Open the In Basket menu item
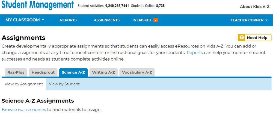This screenshot has width=273, height=114. point(142,20)
